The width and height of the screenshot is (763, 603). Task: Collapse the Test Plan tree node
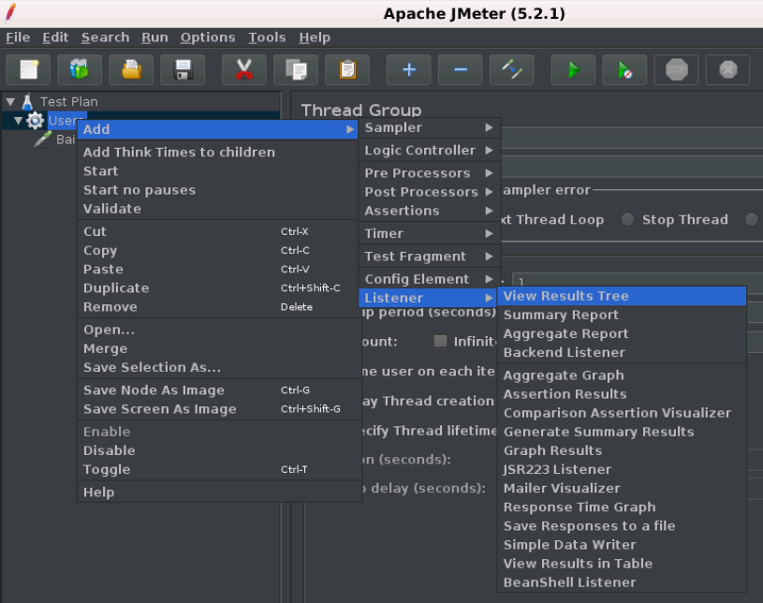(x=10, y=102)
